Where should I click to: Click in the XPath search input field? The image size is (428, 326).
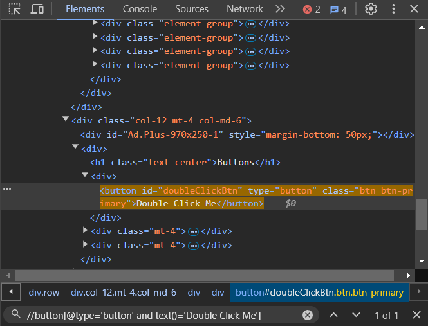click(x=161, y=315)
